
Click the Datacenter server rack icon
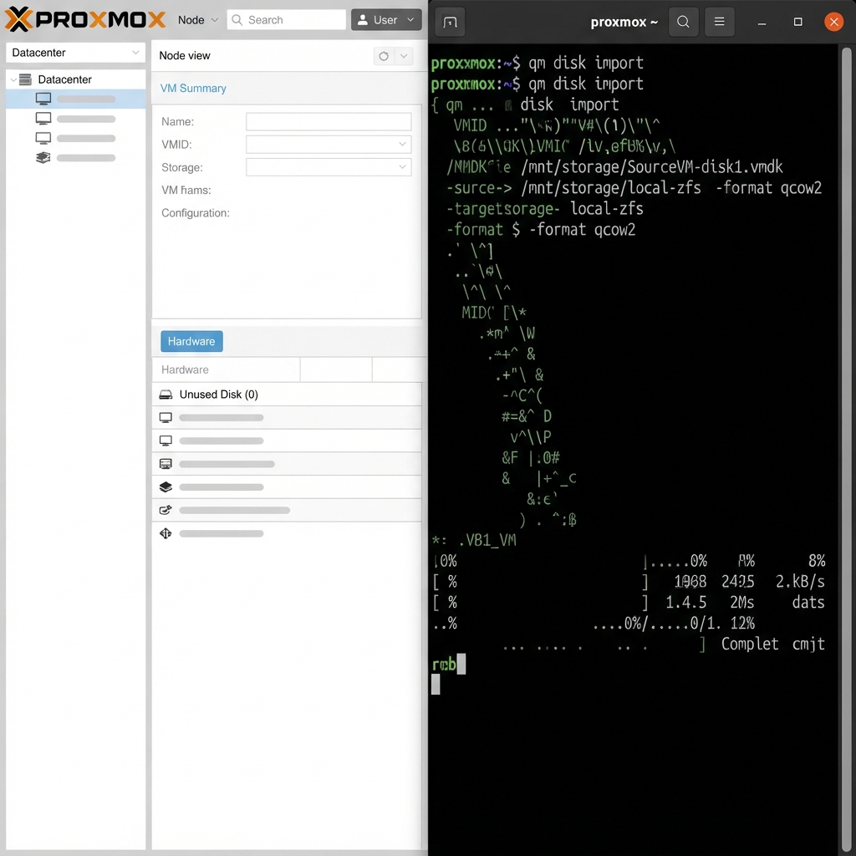point(25,79)
